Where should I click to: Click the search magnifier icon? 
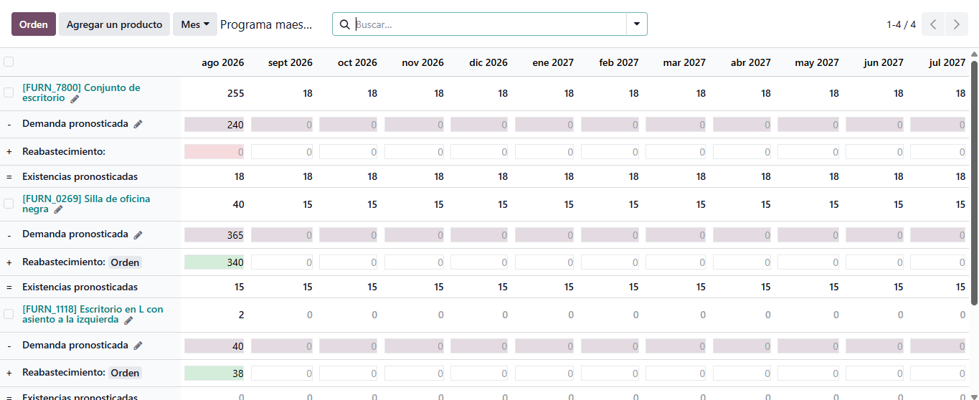pyautogui.click(x=344, y=24)
